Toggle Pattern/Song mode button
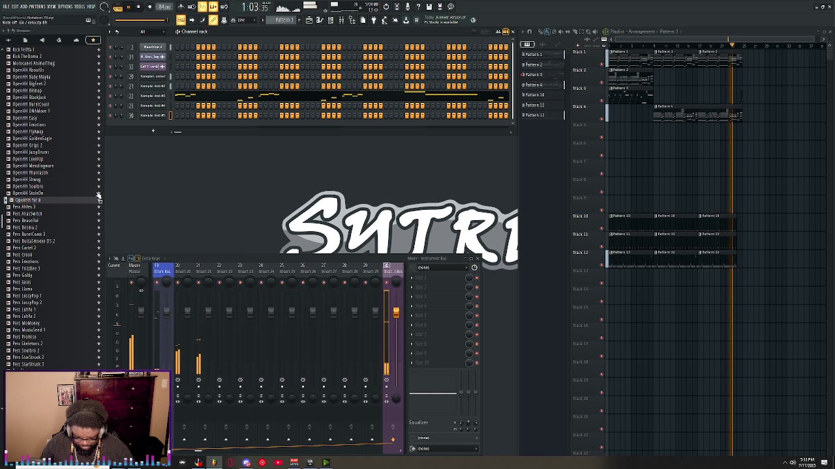835x469 pixels. coord(118,7)
